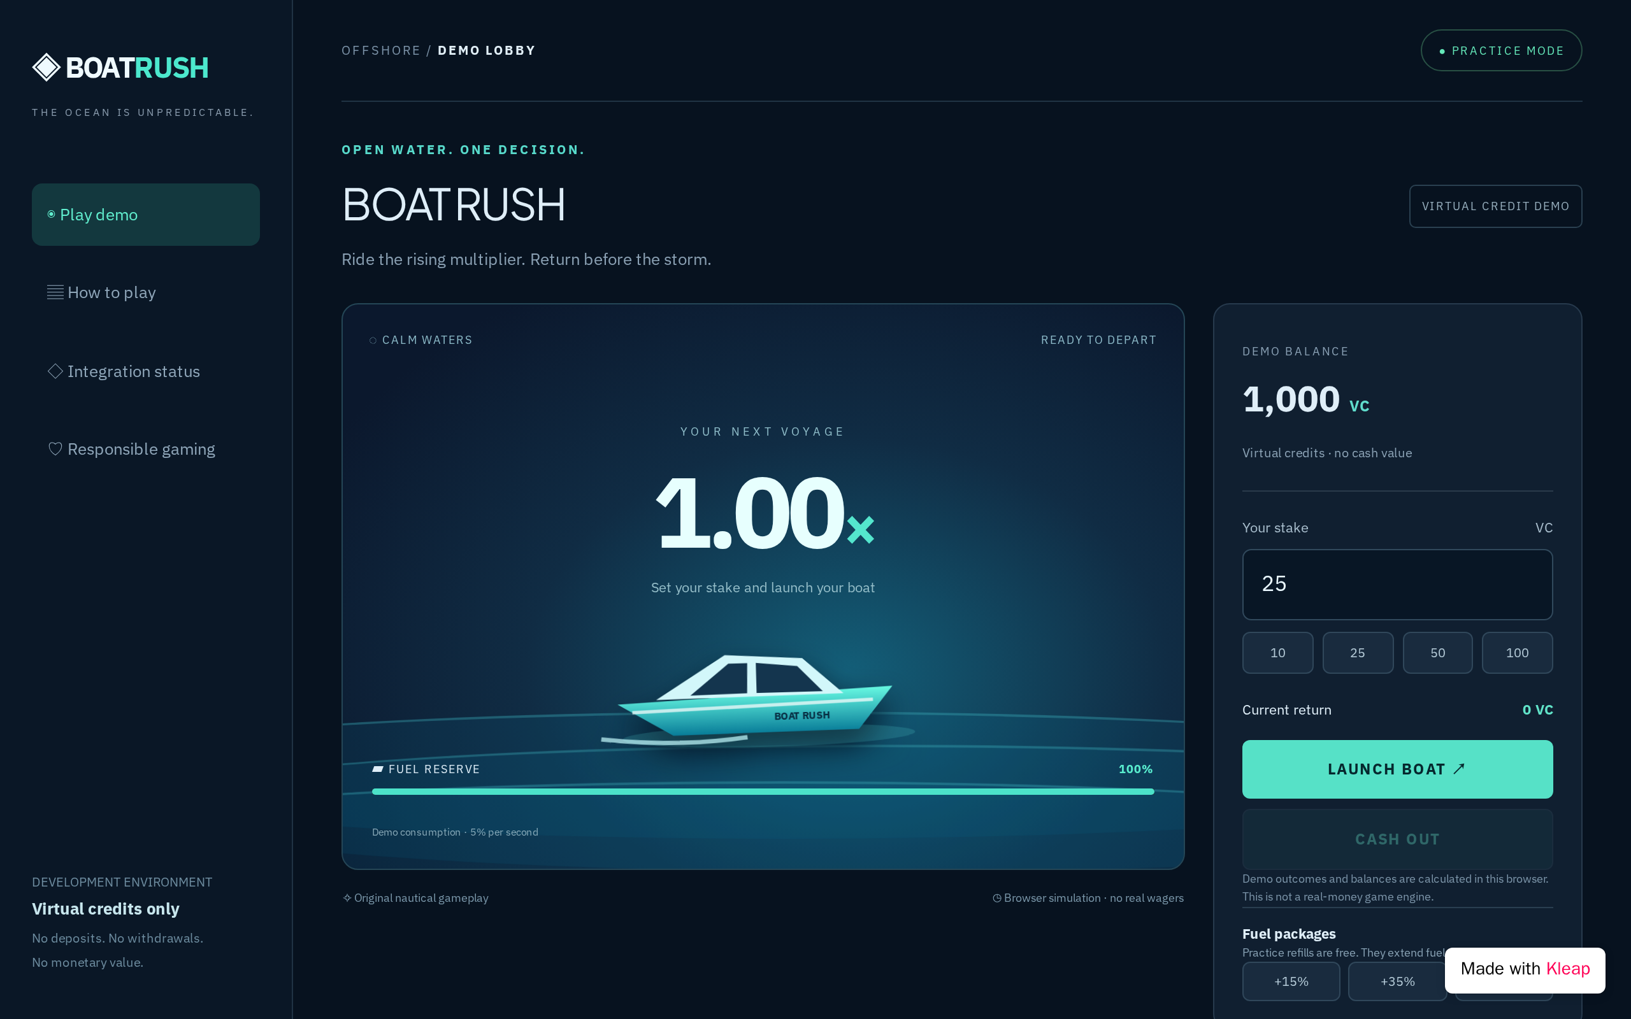
Task: Click the fuel reserve progress bar
Action: click(763, 791)
